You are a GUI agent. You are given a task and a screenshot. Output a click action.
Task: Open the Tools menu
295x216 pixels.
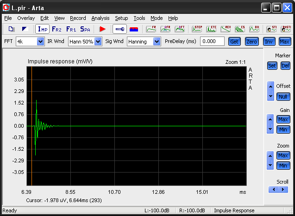click(139, 18)
